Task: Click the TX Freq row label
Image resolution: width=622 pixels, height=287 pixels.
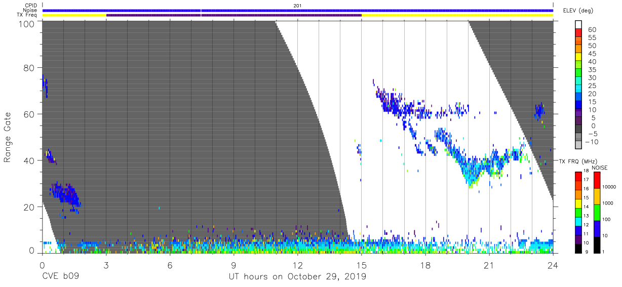Action: (x=28, y=15)
